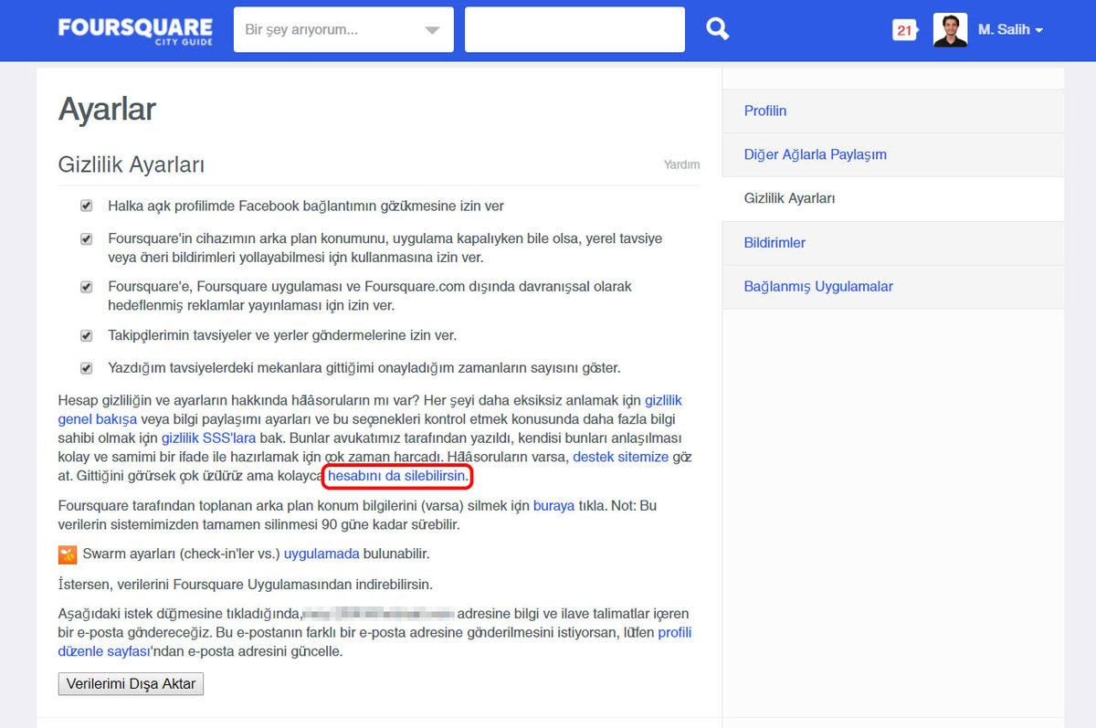Select Bildirimler in the settings sidebar
The width and height of the screenshot is (1096, 728).
point(775,243)
